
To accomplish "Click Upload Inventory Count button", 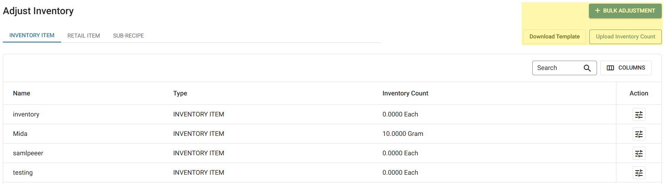I will click(625, 36).
